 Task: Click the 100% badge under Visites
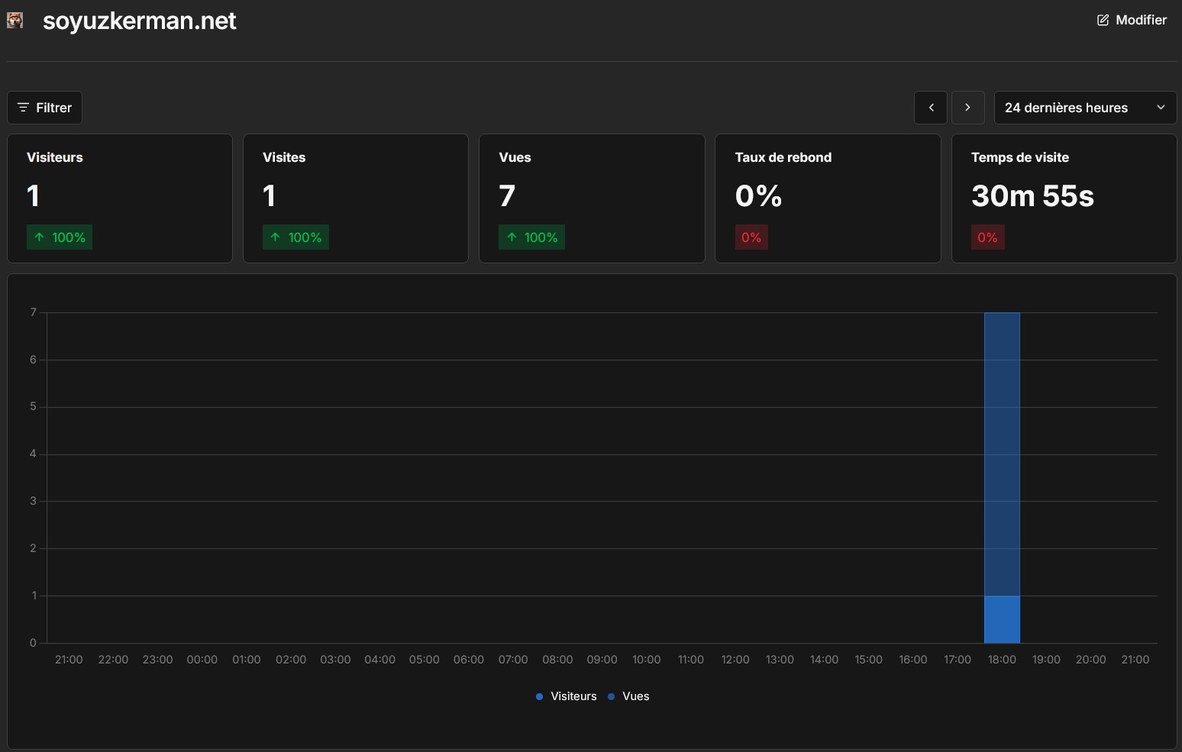(x=295, y=237)
